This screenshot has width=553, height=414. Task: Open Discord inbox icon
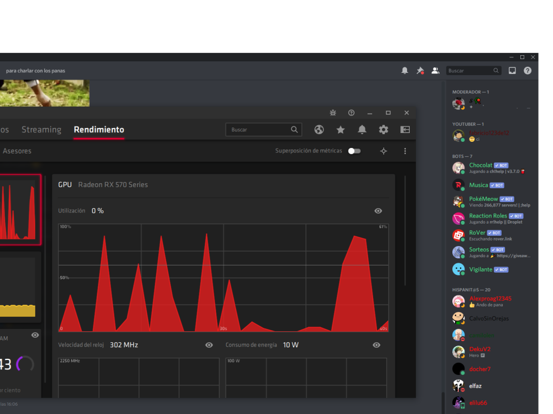click(x=512, y=71)
